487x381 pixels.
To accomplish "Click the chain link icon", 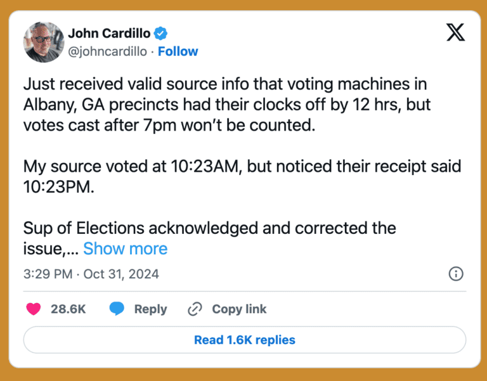I will click(x=194, y=309).
